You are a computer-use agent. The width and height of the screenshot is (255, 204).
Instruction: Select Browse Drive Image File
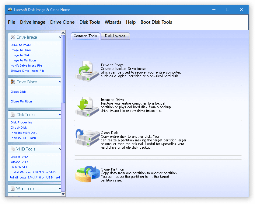click(x=27, y=71)
